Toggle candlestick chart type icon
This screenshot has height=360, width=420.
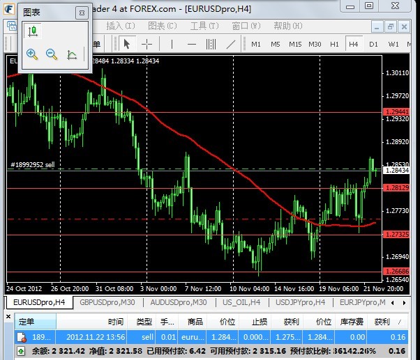33,31
